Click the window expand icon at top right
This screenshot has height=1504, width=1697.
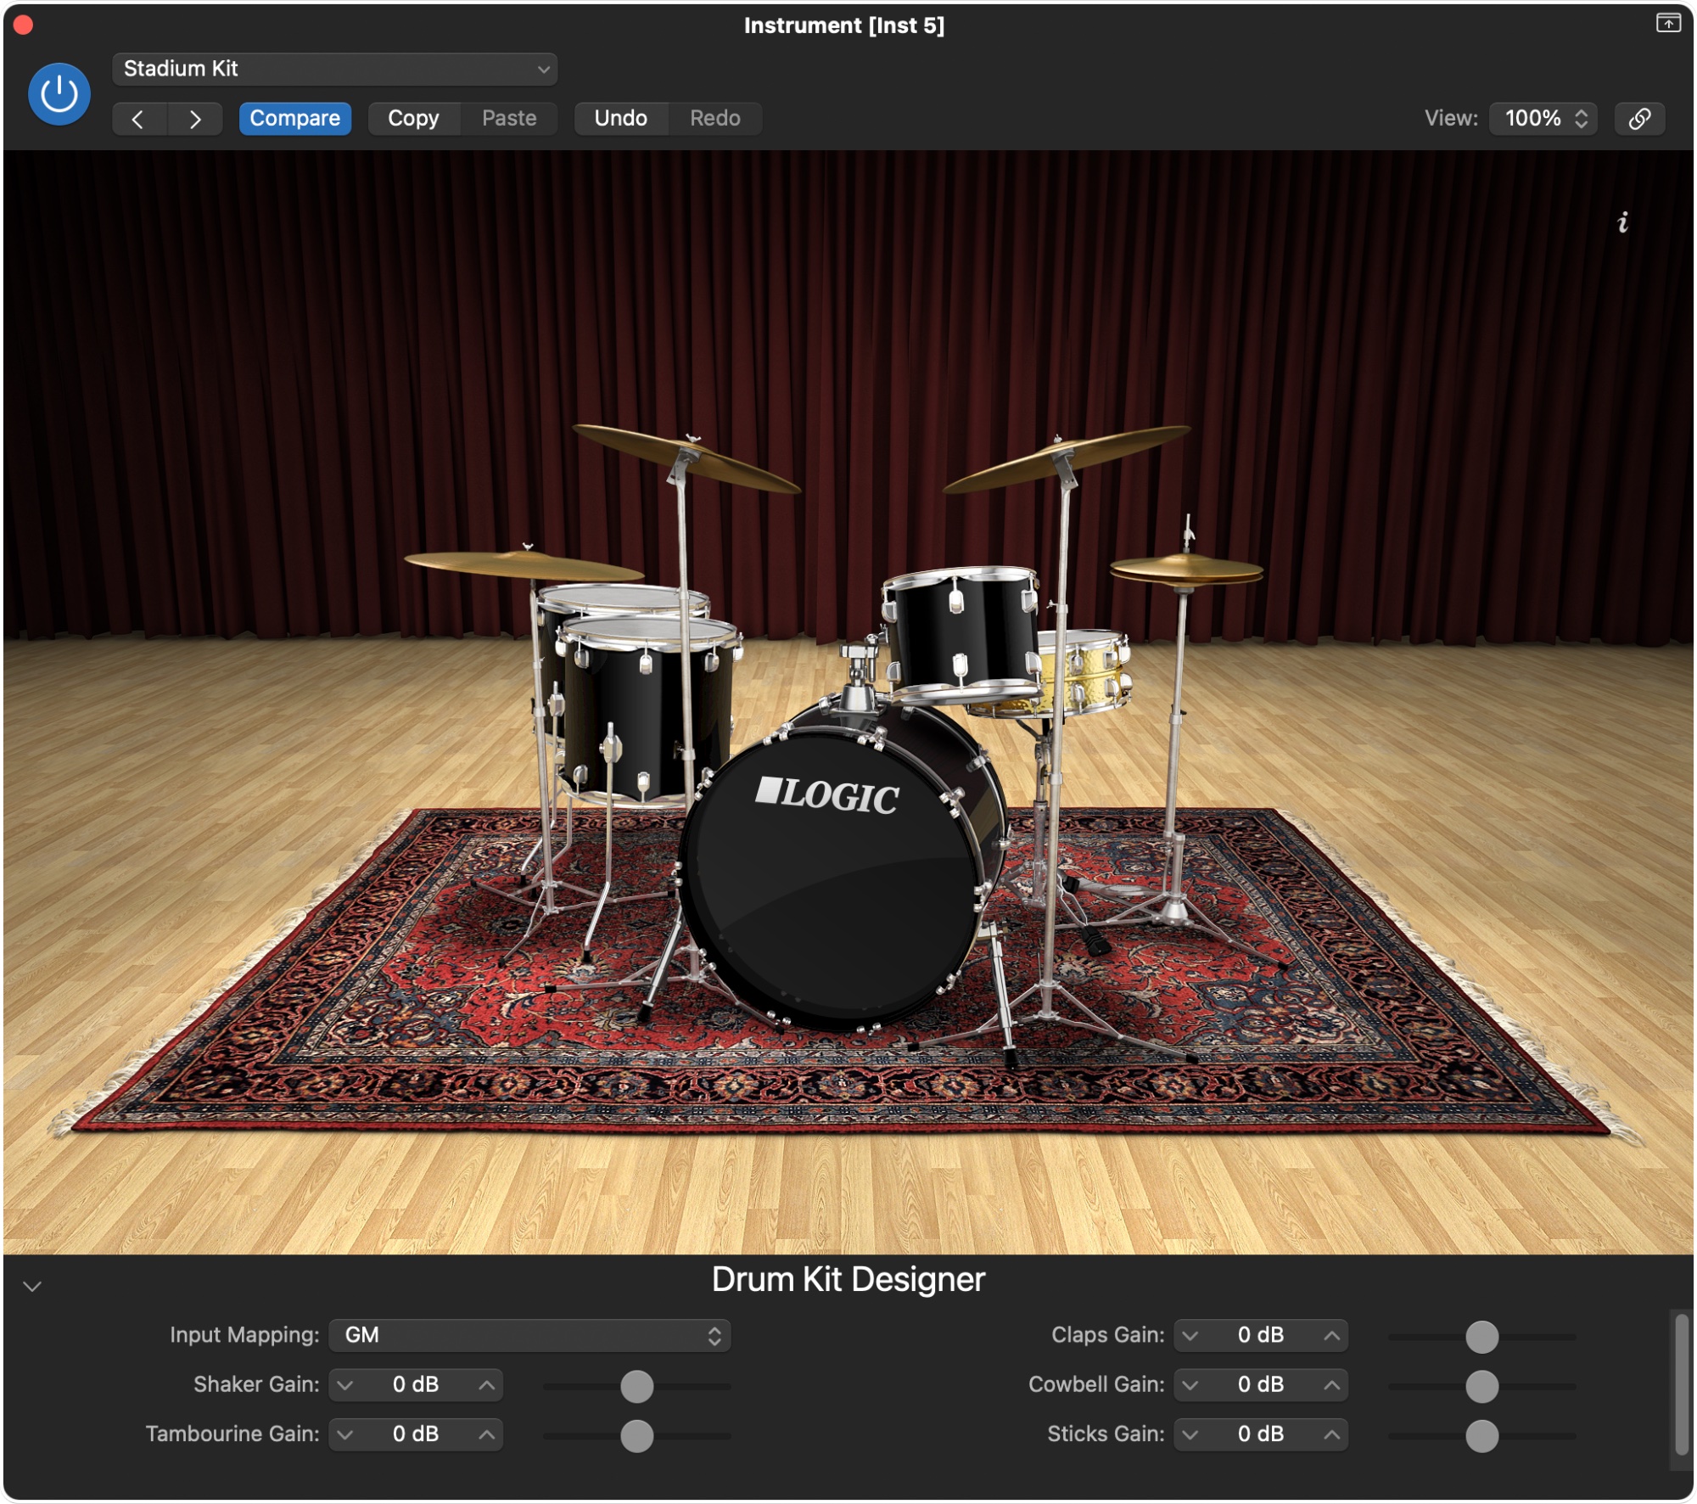(x=1668, y=23)
